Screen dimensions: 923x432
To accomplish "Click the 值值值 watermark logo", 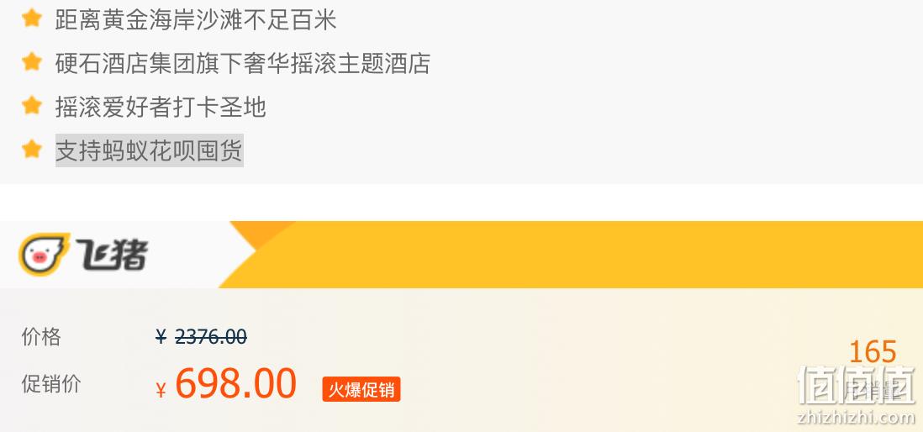I will [857, 385].
